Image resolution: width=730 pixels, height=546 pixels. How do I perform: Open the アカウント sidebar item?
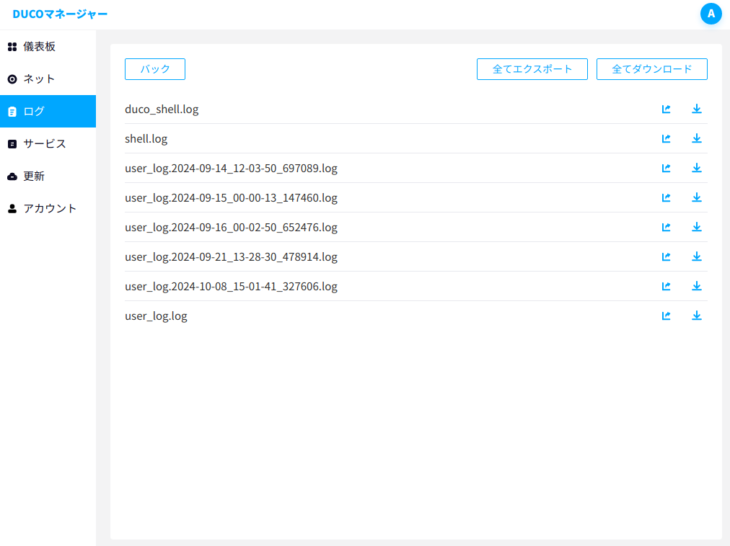(x=48, y=208)
